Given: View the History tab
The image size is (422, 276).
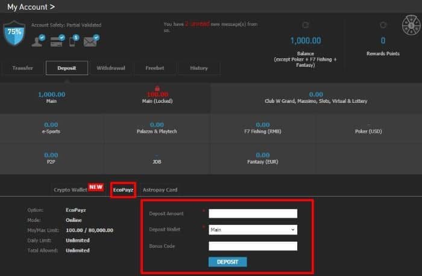Looking at the screenshot, I should [198, 68].
